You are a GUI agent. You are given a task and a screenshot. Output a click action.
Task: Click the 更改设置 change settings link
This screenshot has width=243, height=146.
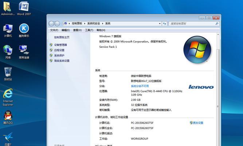pos(198,123)
